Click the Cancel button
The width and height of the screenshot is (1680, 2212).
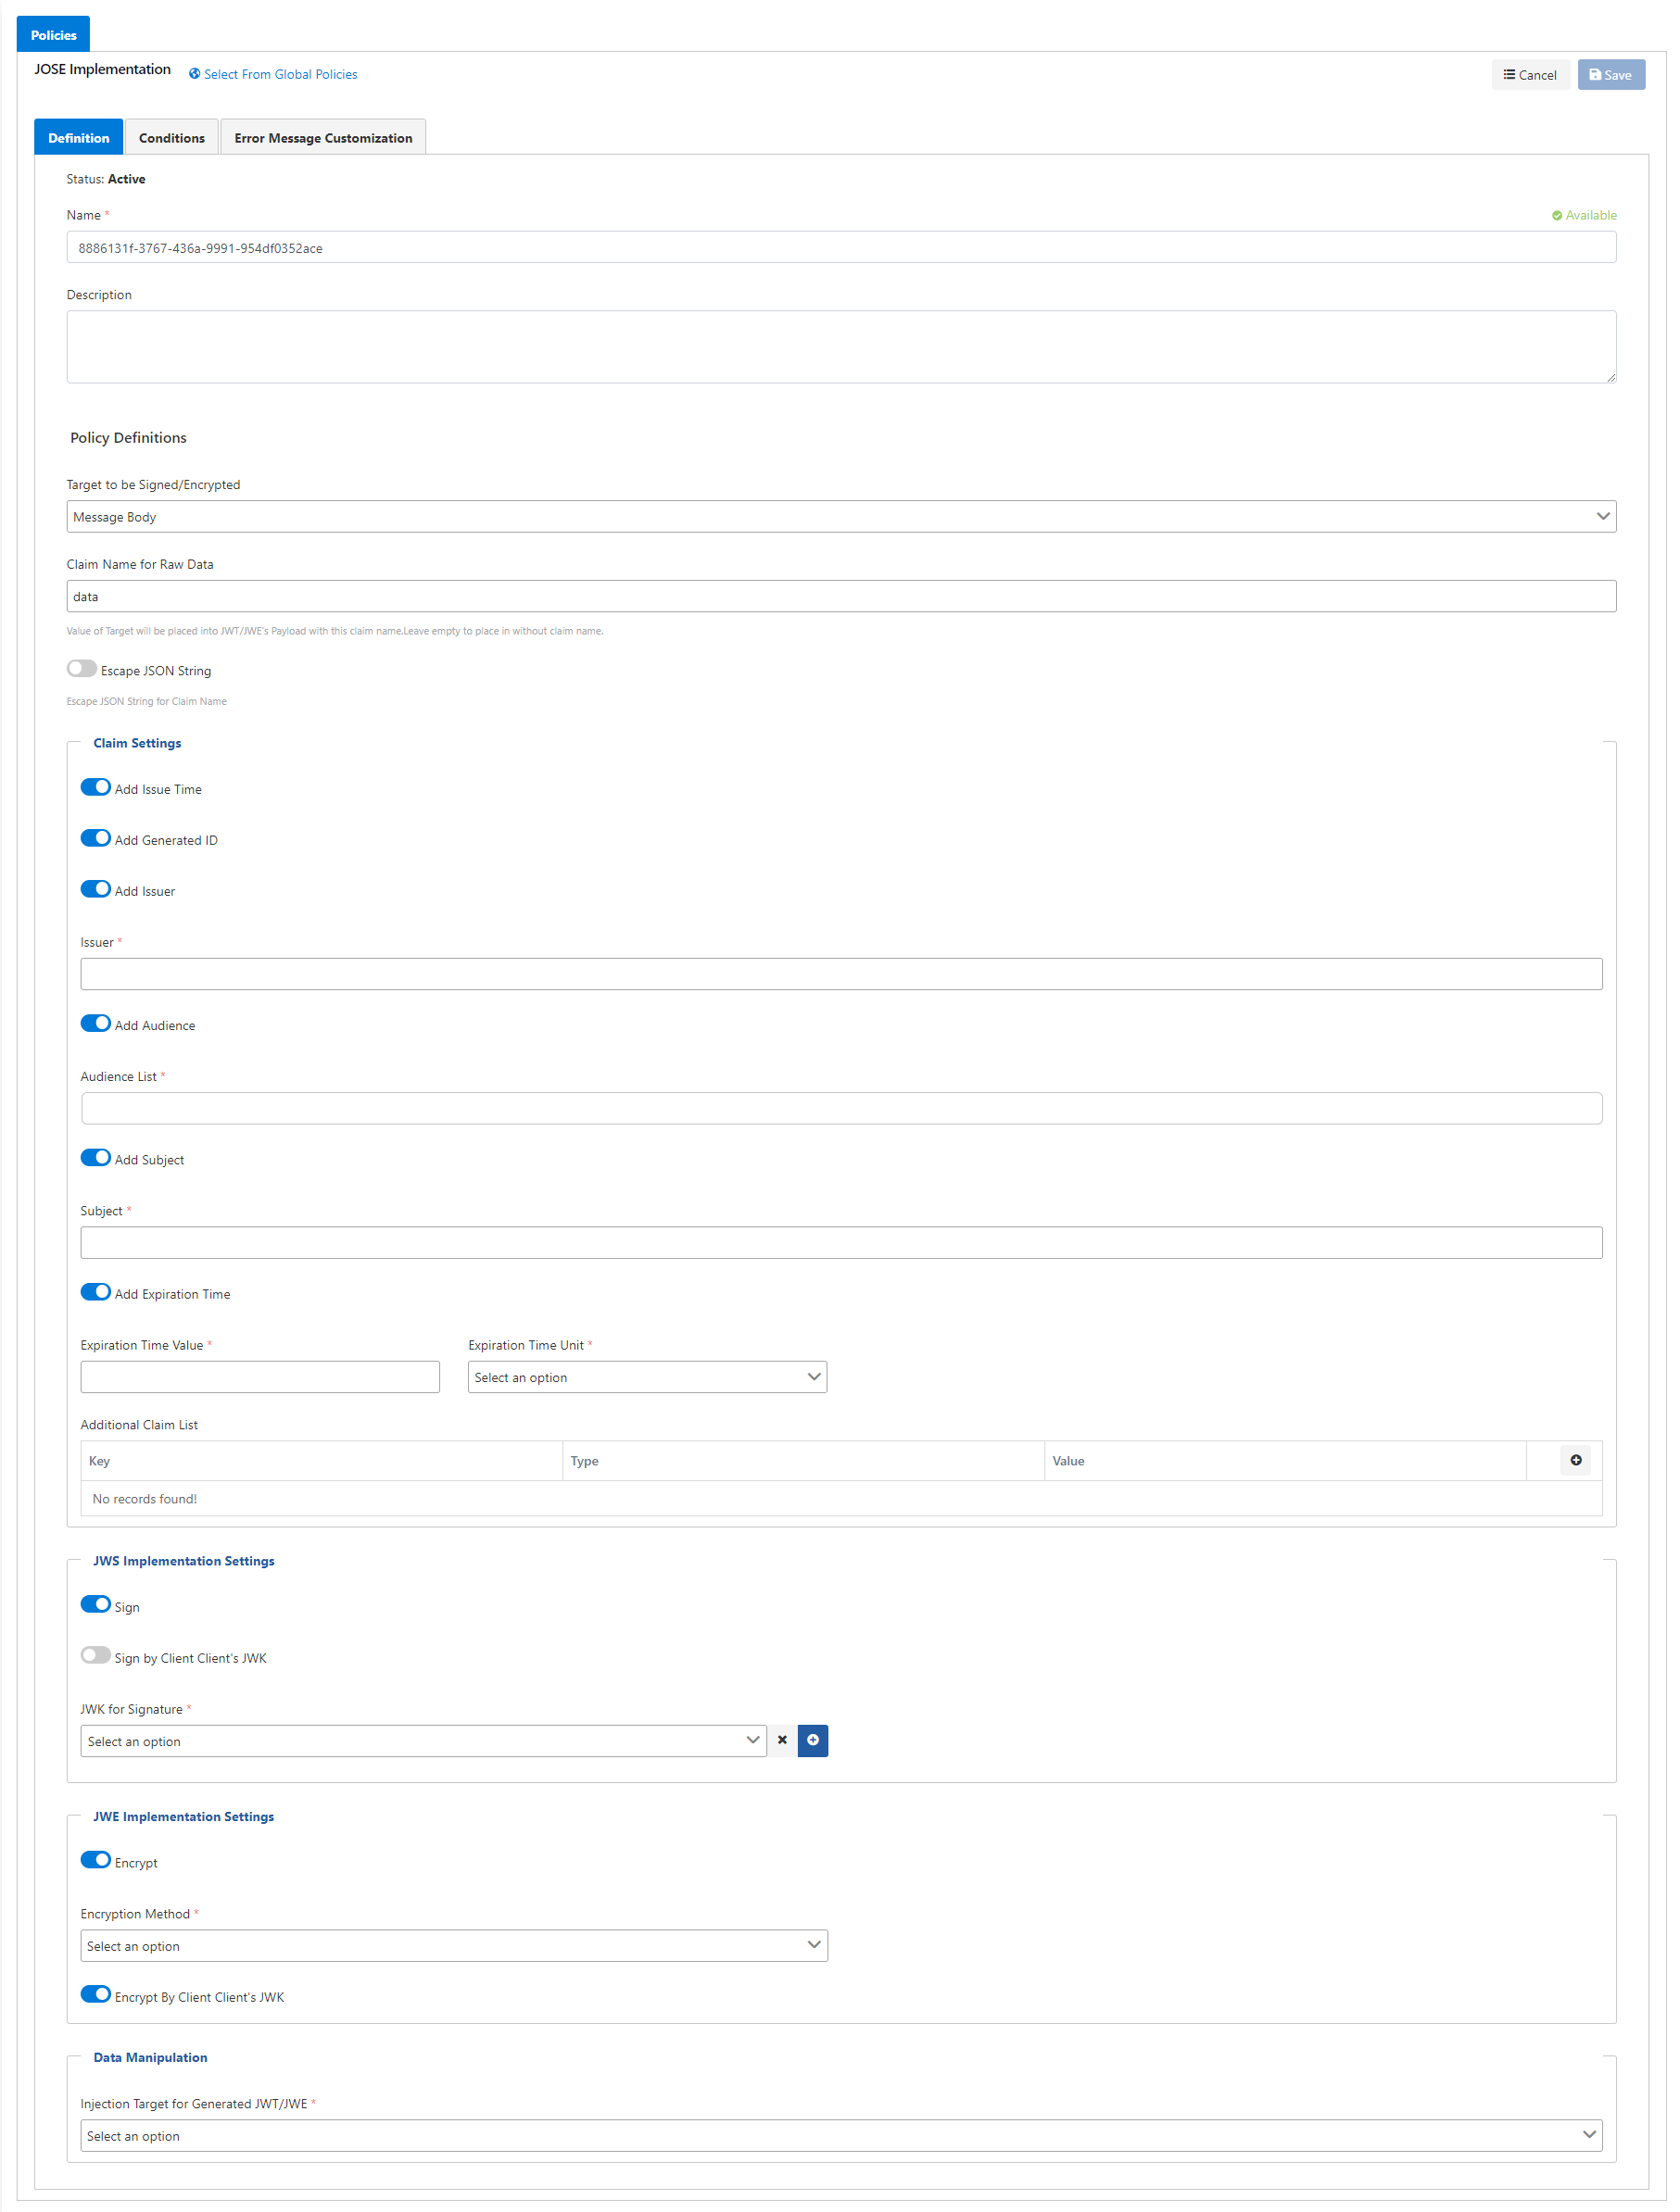pos(1529,75)
